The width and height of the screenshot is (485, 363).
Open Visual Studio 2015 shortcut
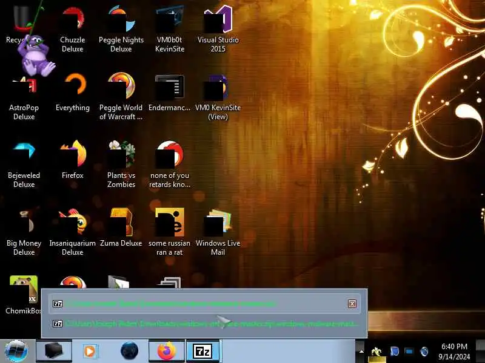[218, 29]
